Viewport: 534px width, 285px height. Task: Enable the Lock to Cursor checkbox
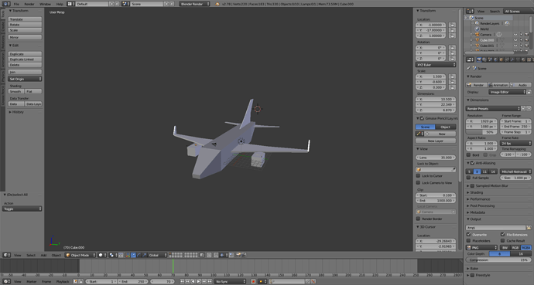(418, 176)
